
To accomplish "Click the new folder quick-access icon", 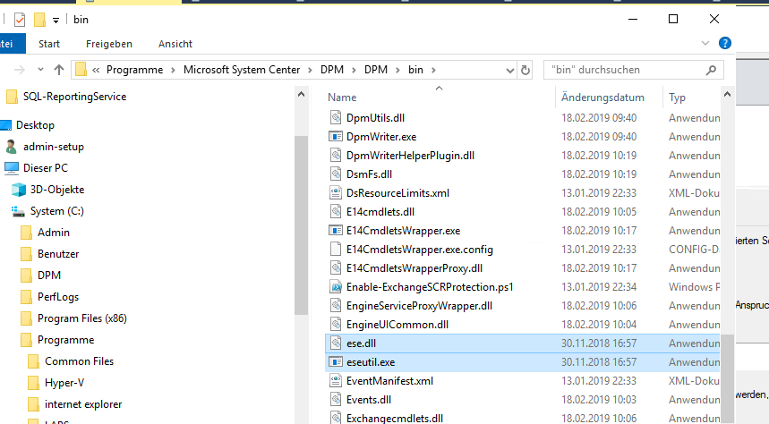I will coord(39,20).
